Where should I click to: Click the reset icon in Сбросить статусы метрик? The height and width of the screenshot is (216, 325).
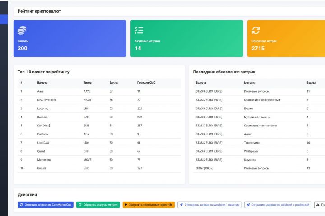pyautogui.click(x=80, y=205)
